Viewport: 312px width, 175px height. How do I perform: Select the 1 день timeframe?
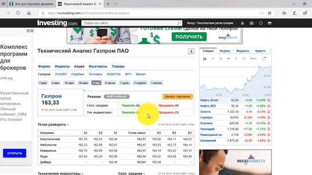125,83
